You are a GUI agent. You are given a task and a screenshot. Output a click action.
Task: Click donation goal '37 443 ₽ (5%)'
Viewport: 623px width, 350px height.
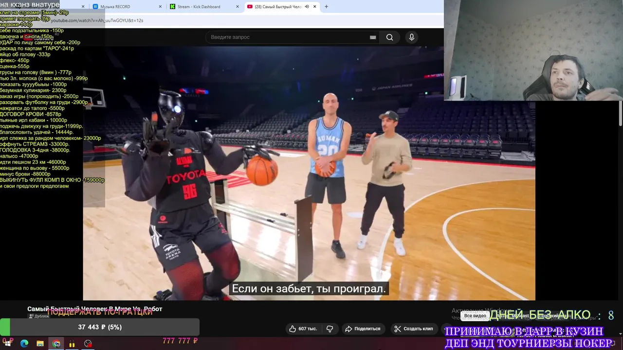click(100, 327)
